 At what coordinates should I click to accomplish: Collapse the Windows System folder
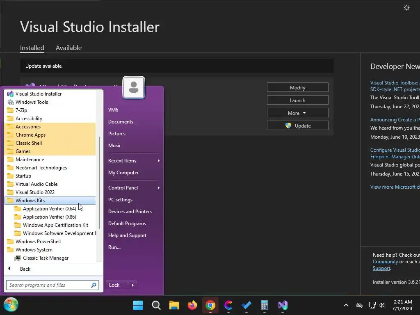coord(50,250)
